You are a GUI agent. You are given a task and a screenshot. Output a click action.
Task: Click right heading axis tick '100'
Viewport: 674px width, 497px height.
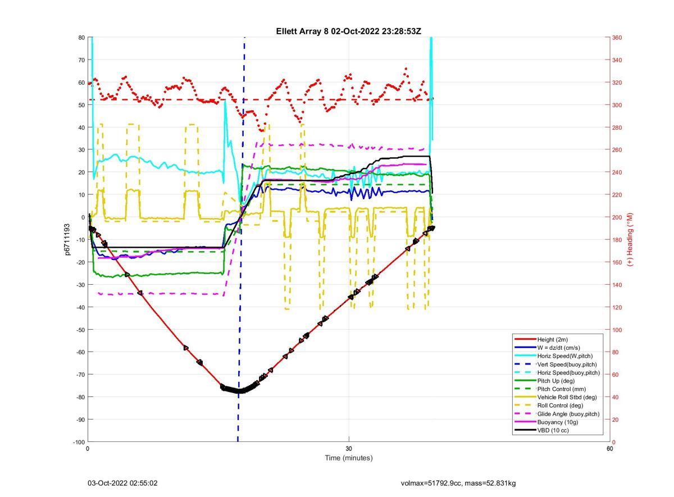point(617,330)
